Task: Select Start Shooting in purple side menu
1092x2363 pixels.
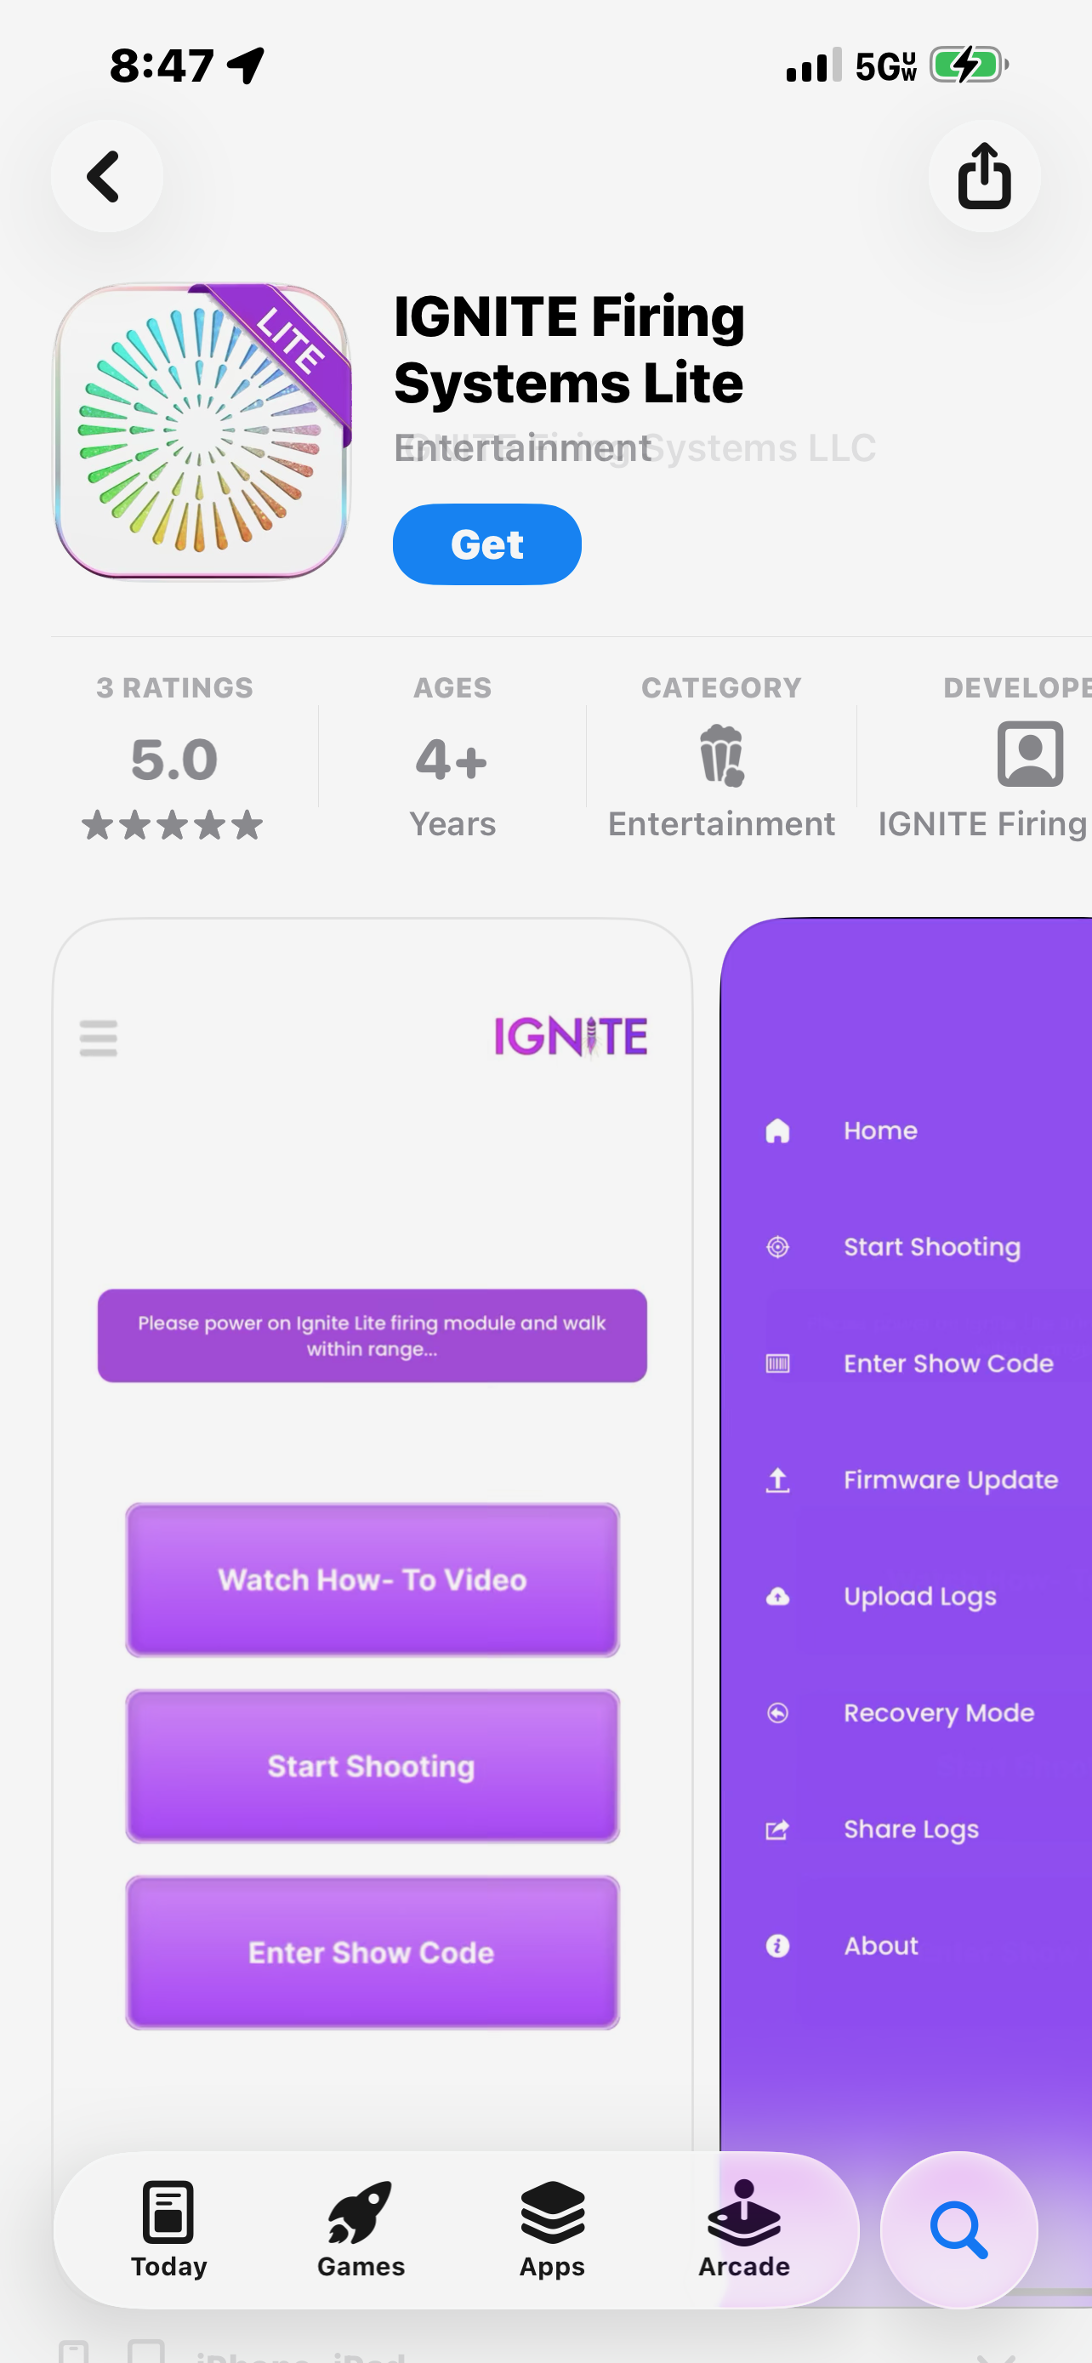Action: pos(931,1247)
